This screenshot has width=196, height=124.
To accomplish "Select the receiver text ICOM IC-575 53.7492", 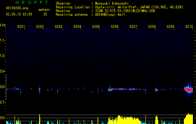I will pyautogui.click(x=112, y=11).
